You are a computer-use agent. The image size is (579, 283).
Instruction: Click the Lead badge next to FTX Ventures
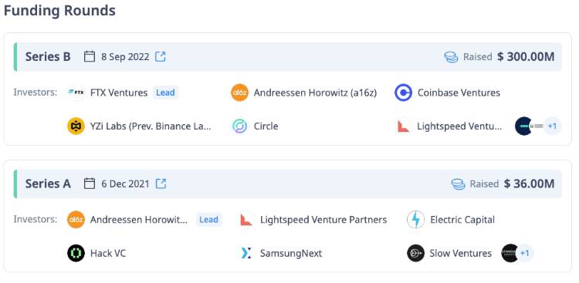[x=165, y=93]
